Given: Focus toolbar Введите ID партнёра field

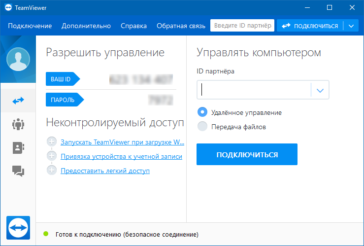Looking at the screenshot, I should point(242,25).
